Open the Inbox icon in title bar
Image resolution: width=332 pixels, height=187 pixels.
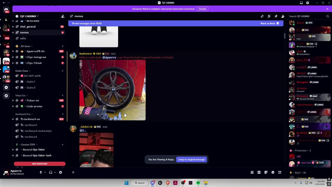coord(301,3)
